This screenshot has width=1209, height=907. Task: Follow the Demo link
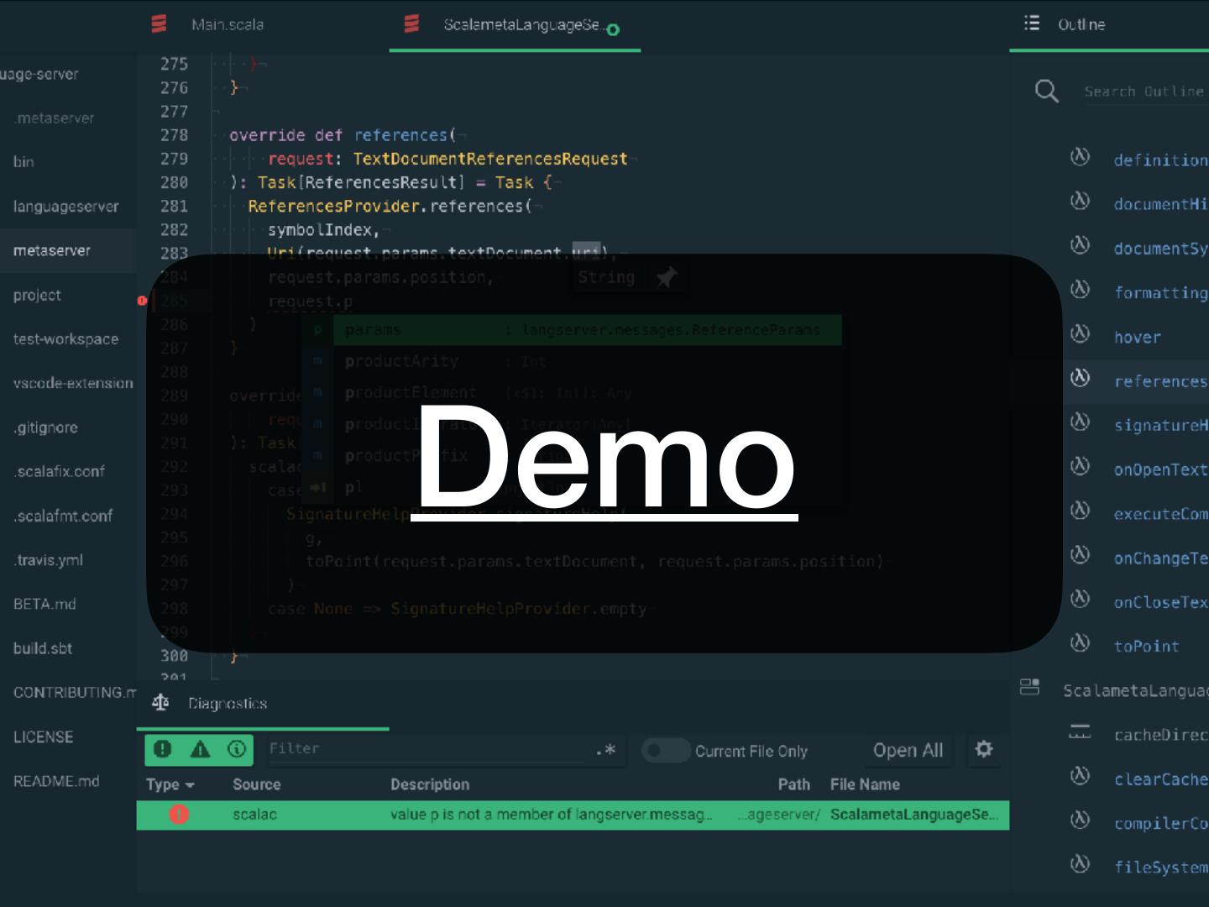604,458
